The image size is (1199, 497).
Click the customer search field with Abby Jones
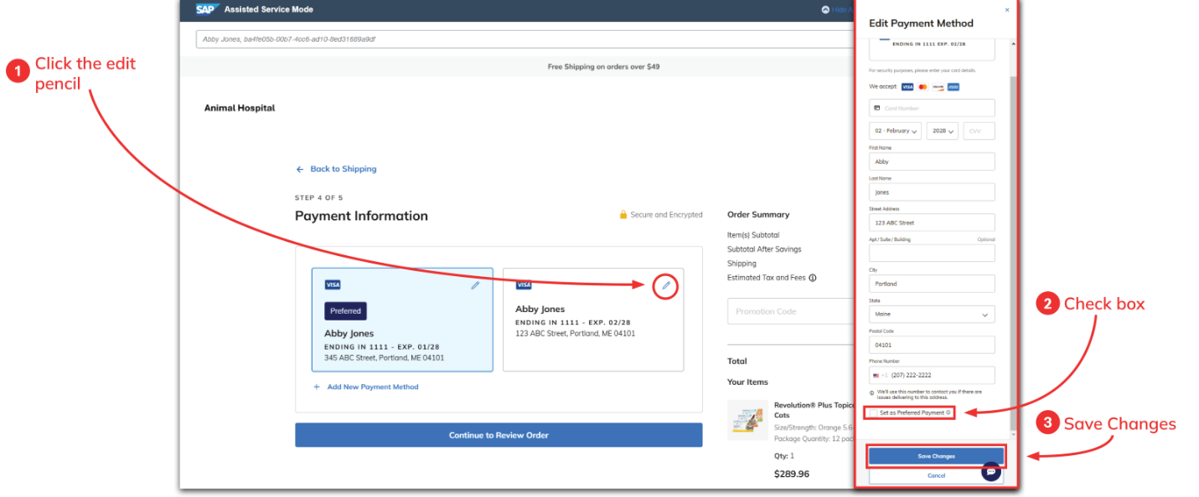525,39
